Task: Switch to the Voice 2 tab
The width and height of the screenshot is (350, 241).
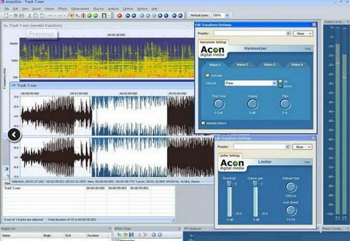Action: 242,64
